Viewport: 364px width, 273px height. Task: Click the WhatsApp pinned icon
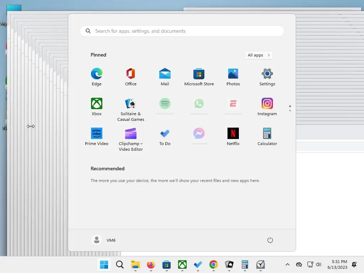click(x=199, y=103)
